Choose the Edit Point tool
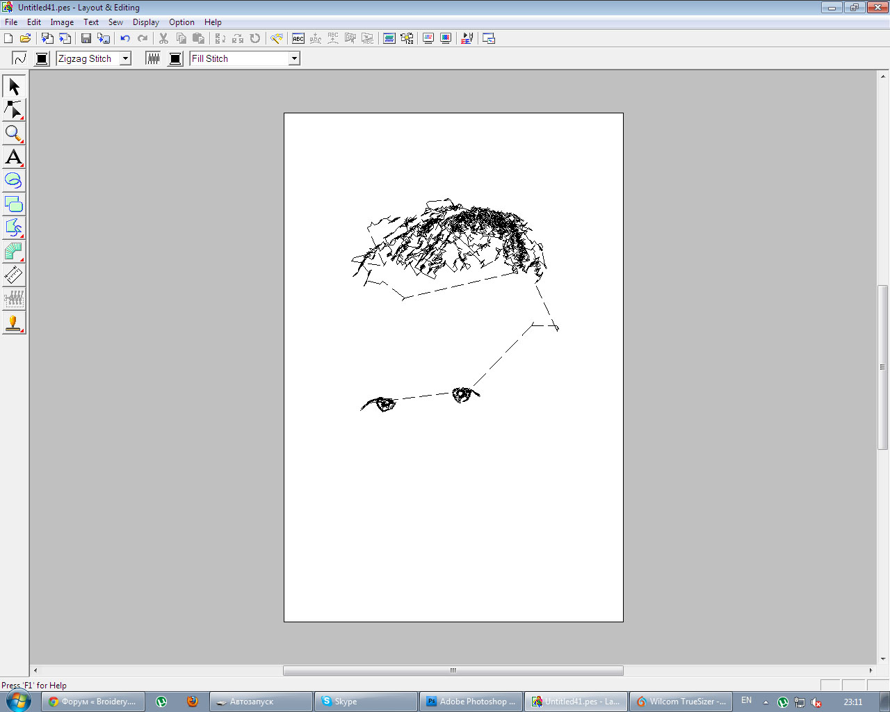The image size is (890, 712). pos(14,110)
